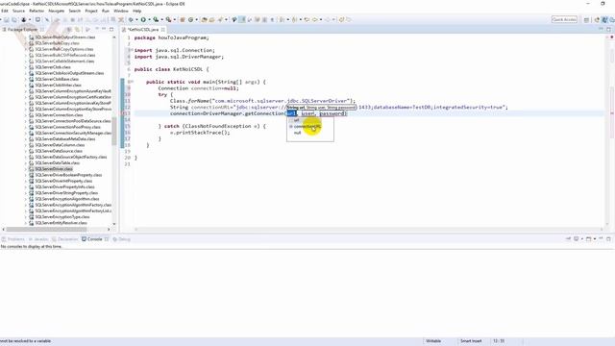Click the Debug bug icon in toolbar
Screen dimensions: 615x346
[131, 19]
